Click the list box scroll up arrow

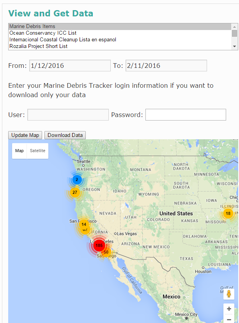234,27
